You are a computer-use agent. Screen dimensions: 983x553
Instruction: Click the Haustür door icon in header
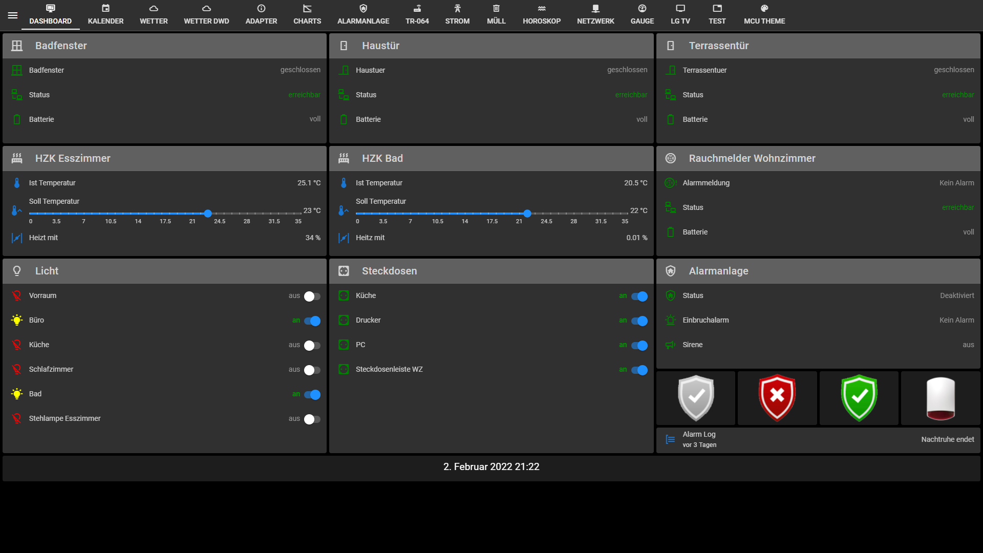click(x=344, y=46)
